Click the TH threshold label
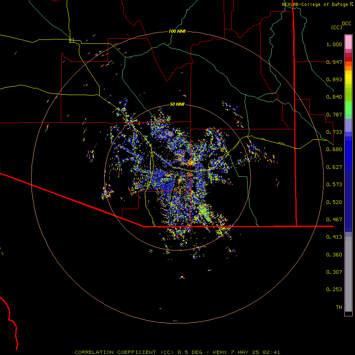The width and height of the screenshot is (355, 355). point(339,307)
